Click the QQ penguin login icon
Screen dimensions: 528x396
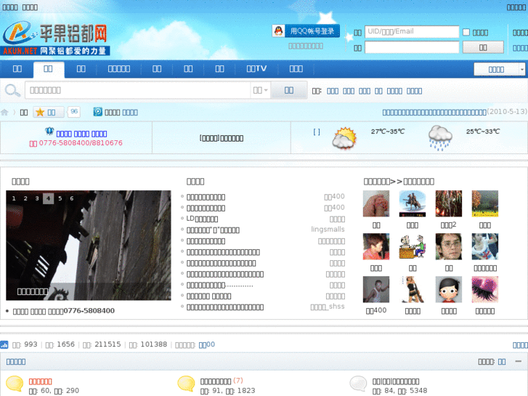(x=278, y=31)
